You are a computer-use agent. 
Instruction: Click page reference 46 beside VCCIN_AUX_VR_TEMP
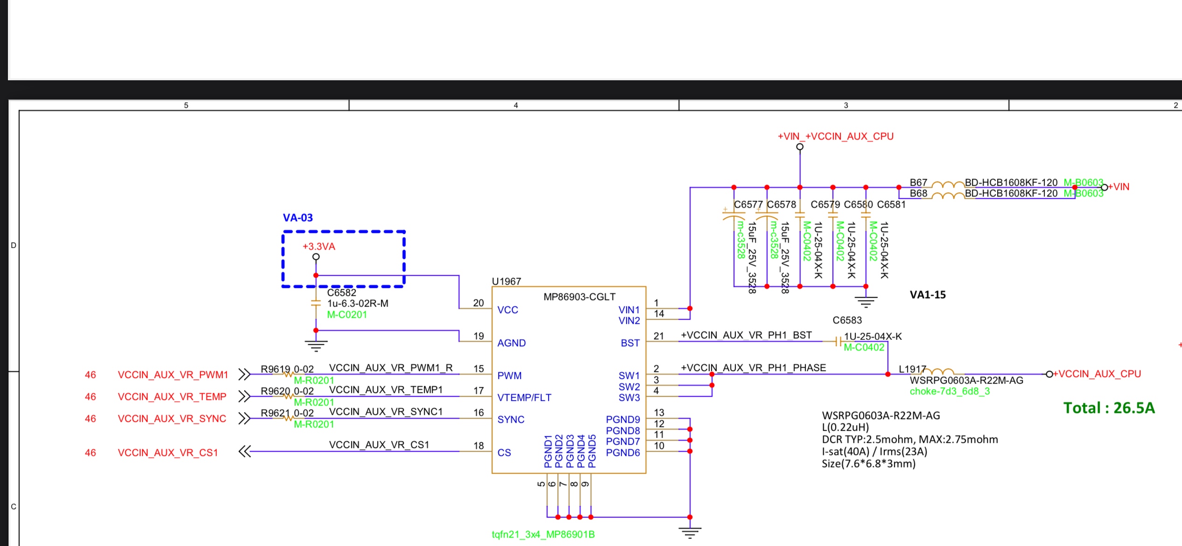pos(90,397)
